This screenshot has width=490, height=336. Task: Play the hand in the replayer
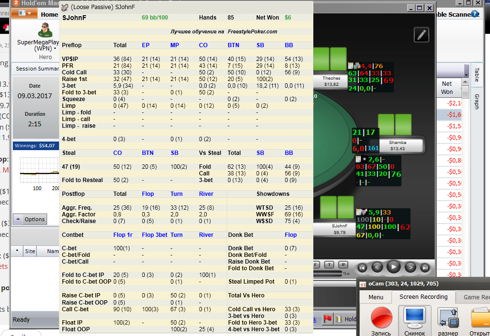[x=393, y=267]
